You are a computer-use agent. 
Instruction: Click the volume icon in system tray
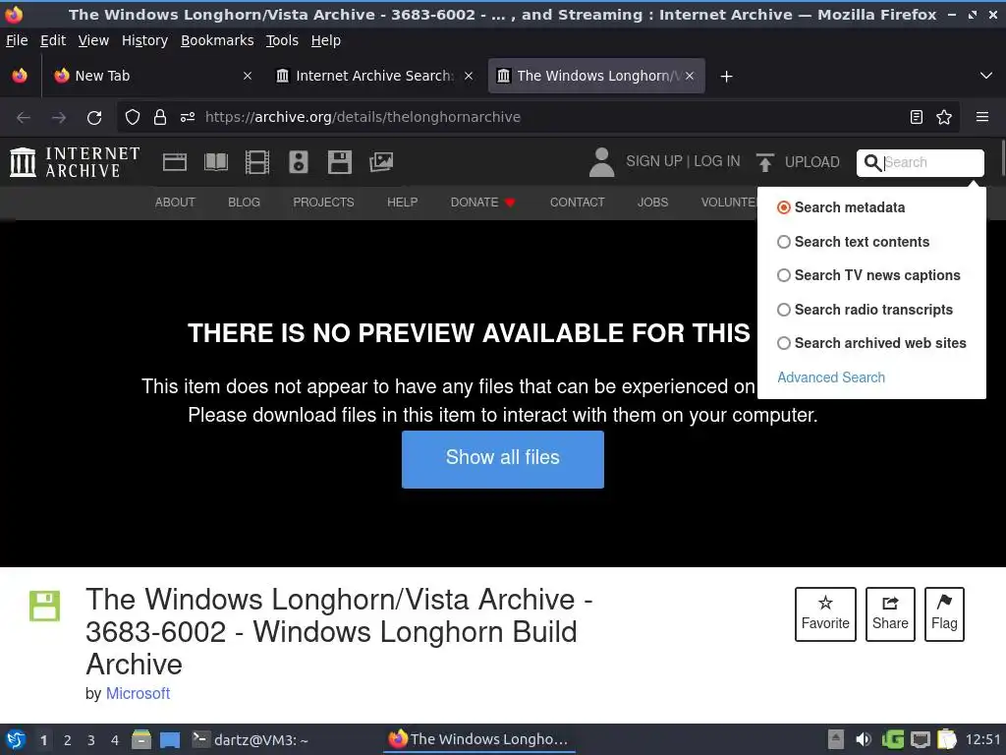863,739
